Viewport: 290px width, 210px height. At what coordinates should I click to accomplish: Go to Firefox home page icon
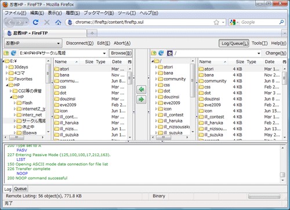coord(58,23)
